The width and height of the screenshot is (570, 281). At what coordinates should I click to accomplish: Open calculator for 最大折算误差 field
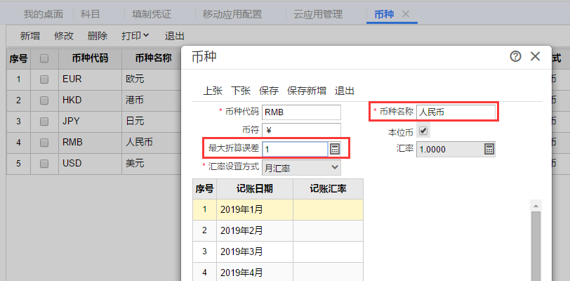point(336,149)
